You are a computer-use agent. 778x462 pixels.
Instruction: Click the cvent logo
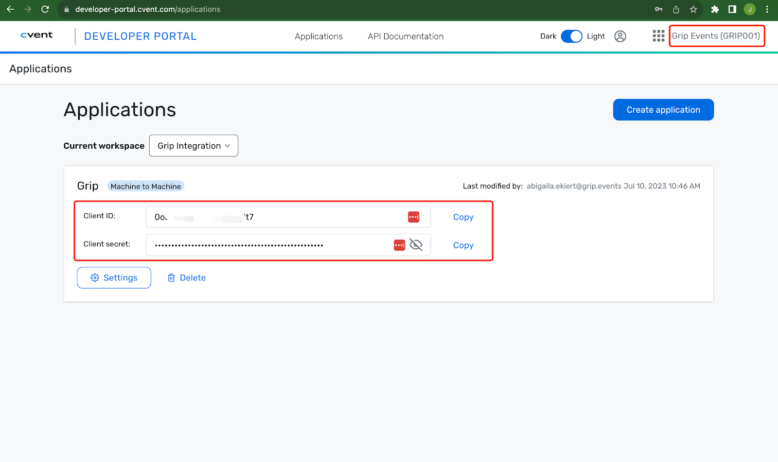click(36, 35)
